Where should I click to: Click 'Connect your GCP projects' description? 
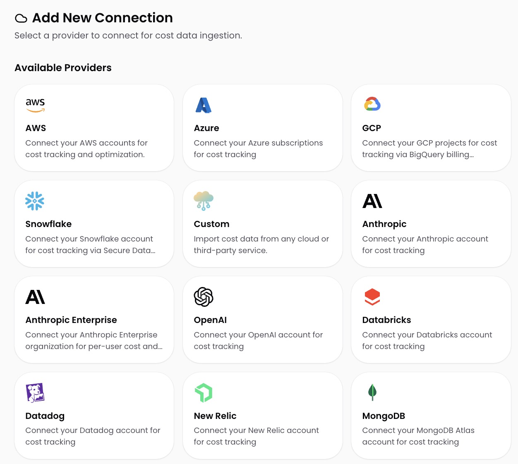[429, 149]
